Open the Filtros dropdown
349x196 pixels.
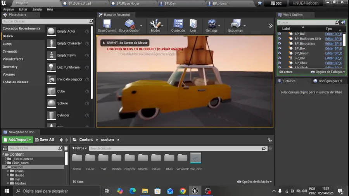click(x=79, y=148)
